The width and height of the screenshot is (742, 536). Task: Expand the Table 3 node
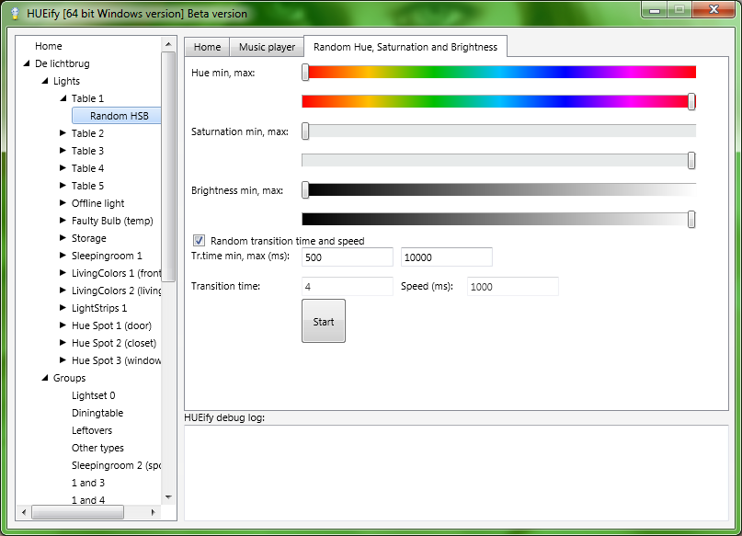(x=63, y=151)
